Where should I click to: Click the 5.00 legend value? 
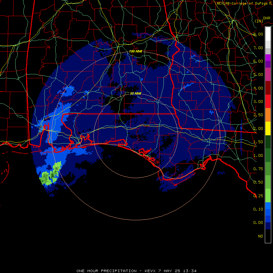coord(258,75)
